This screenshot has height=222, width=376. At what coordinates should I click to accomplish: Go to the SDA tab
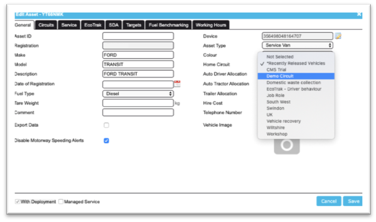click(114, 25)
